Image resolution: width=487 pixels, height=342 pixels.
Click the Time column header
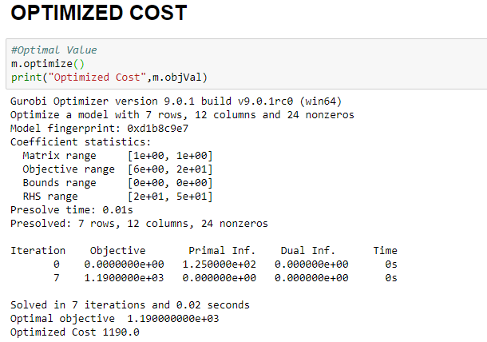pyautogui.click(x=385, y=251)
